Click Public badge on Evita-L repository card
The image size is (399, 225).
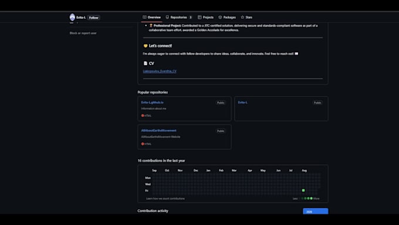coord(317,103)
